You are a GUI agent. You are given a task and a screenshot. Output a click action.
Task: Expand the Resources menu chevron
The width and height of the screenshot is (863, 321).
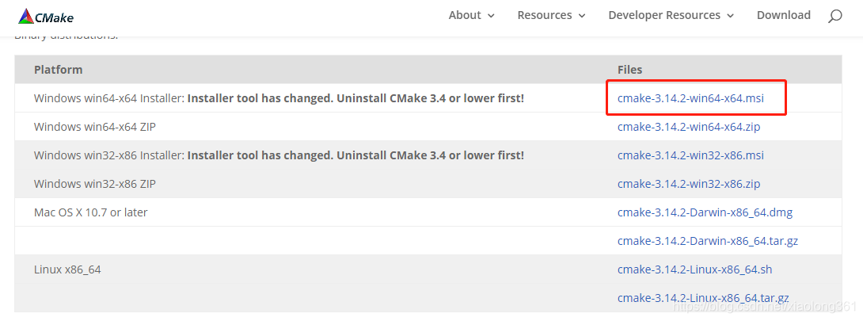[x=582, y=17]
